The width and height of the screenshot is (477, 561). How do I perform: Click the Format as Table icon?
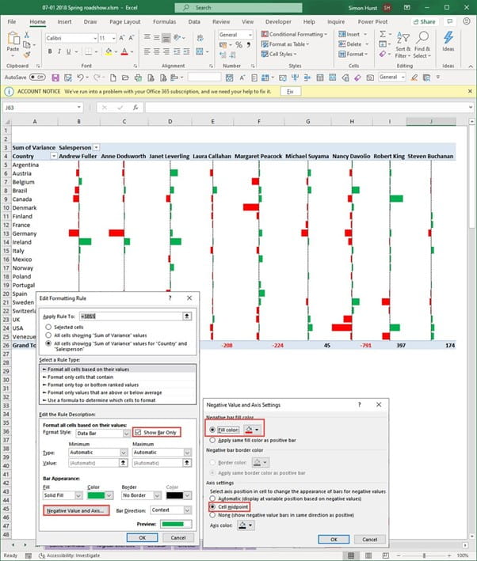click(290, 44)
